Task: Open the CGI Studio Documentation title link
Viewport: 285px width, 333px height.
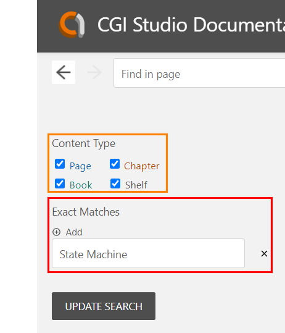Action: click(191, 25)
